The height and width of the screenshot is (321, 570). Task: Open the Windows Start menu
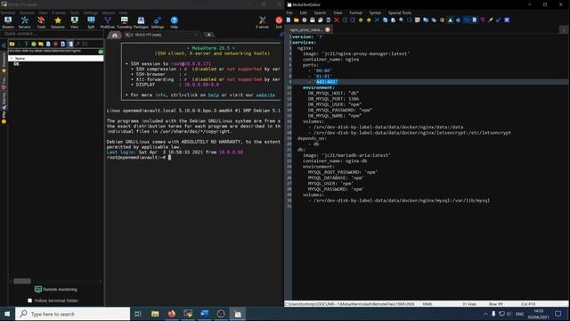point(7,314)
